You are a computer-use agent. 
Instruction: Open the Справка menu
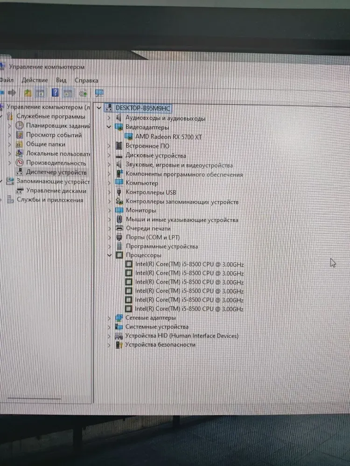[x=86, y=80]
